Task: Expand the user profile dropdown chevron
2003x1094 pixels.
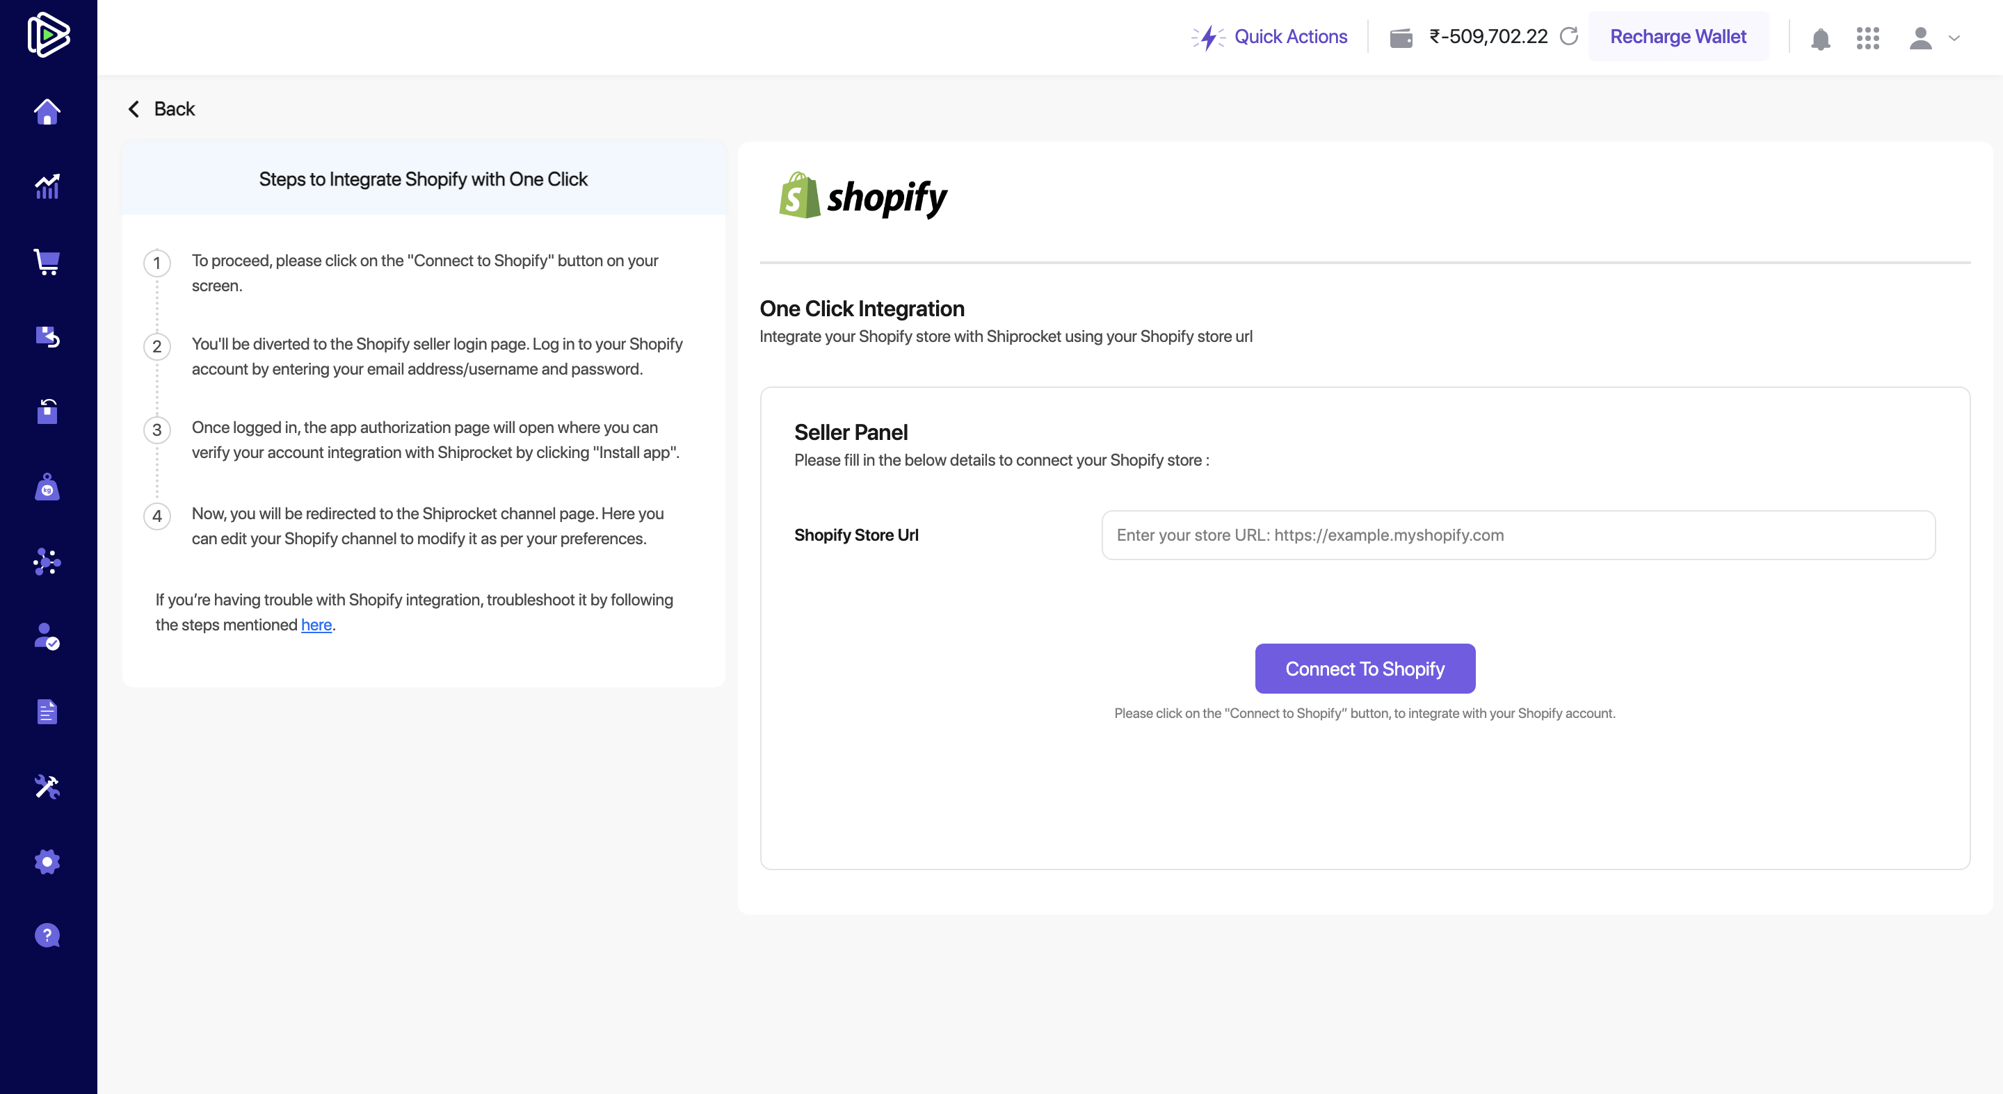Action: pos(1954,38)
